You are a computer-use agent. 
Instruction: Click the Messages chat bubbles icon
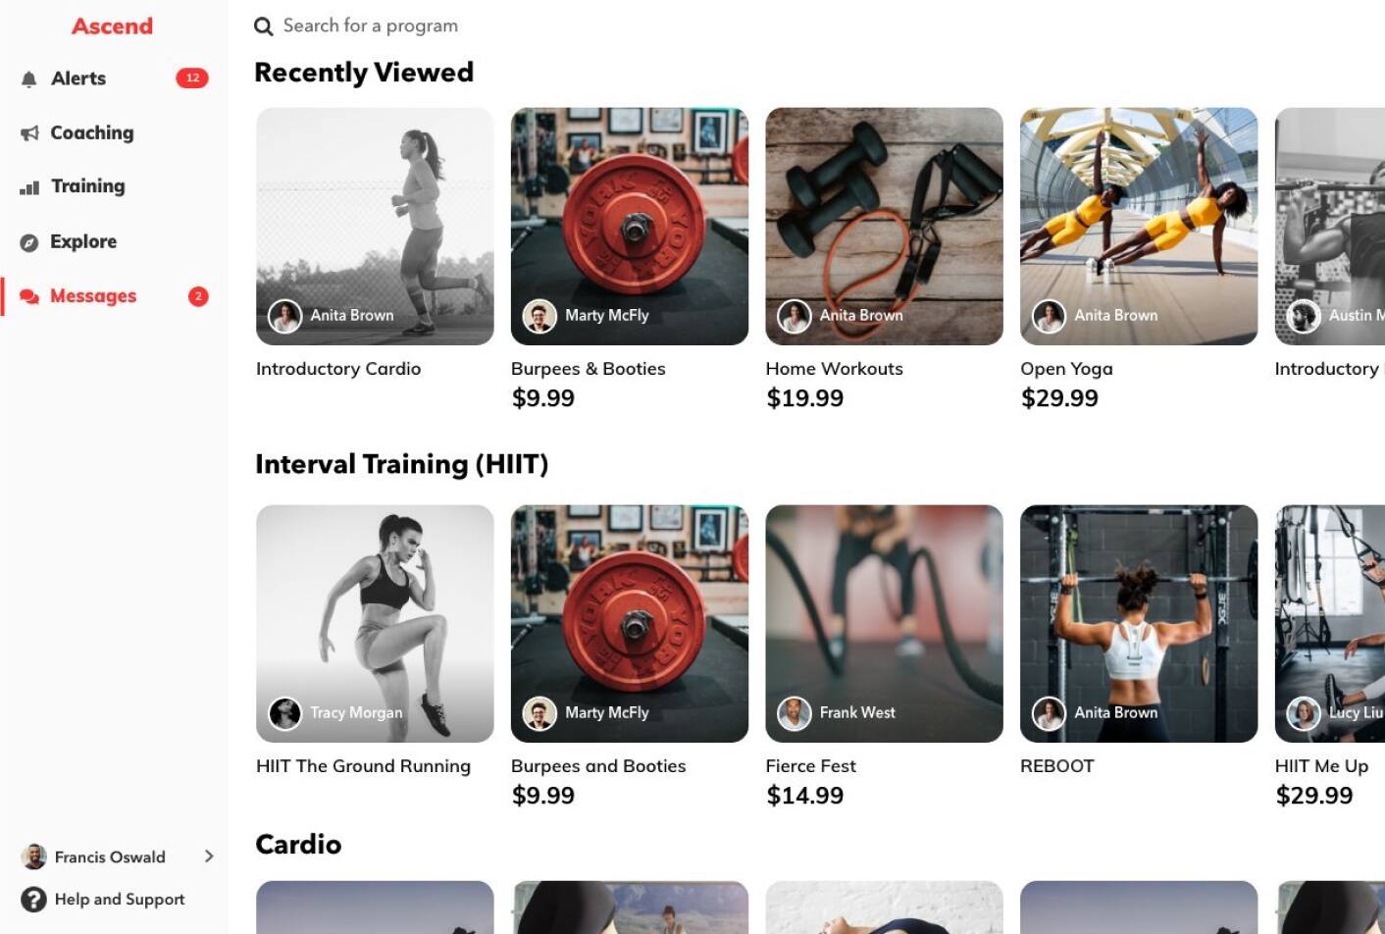(29, 296)
